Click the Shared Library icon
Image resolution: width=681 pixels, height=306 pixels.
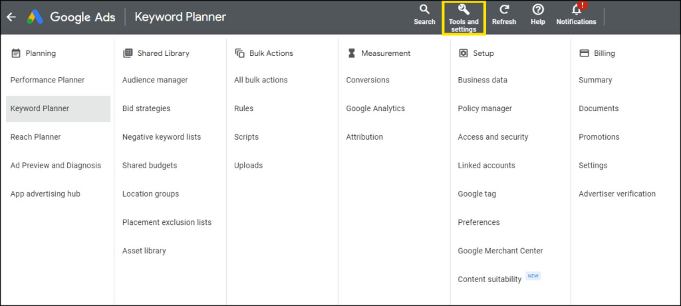128,53
